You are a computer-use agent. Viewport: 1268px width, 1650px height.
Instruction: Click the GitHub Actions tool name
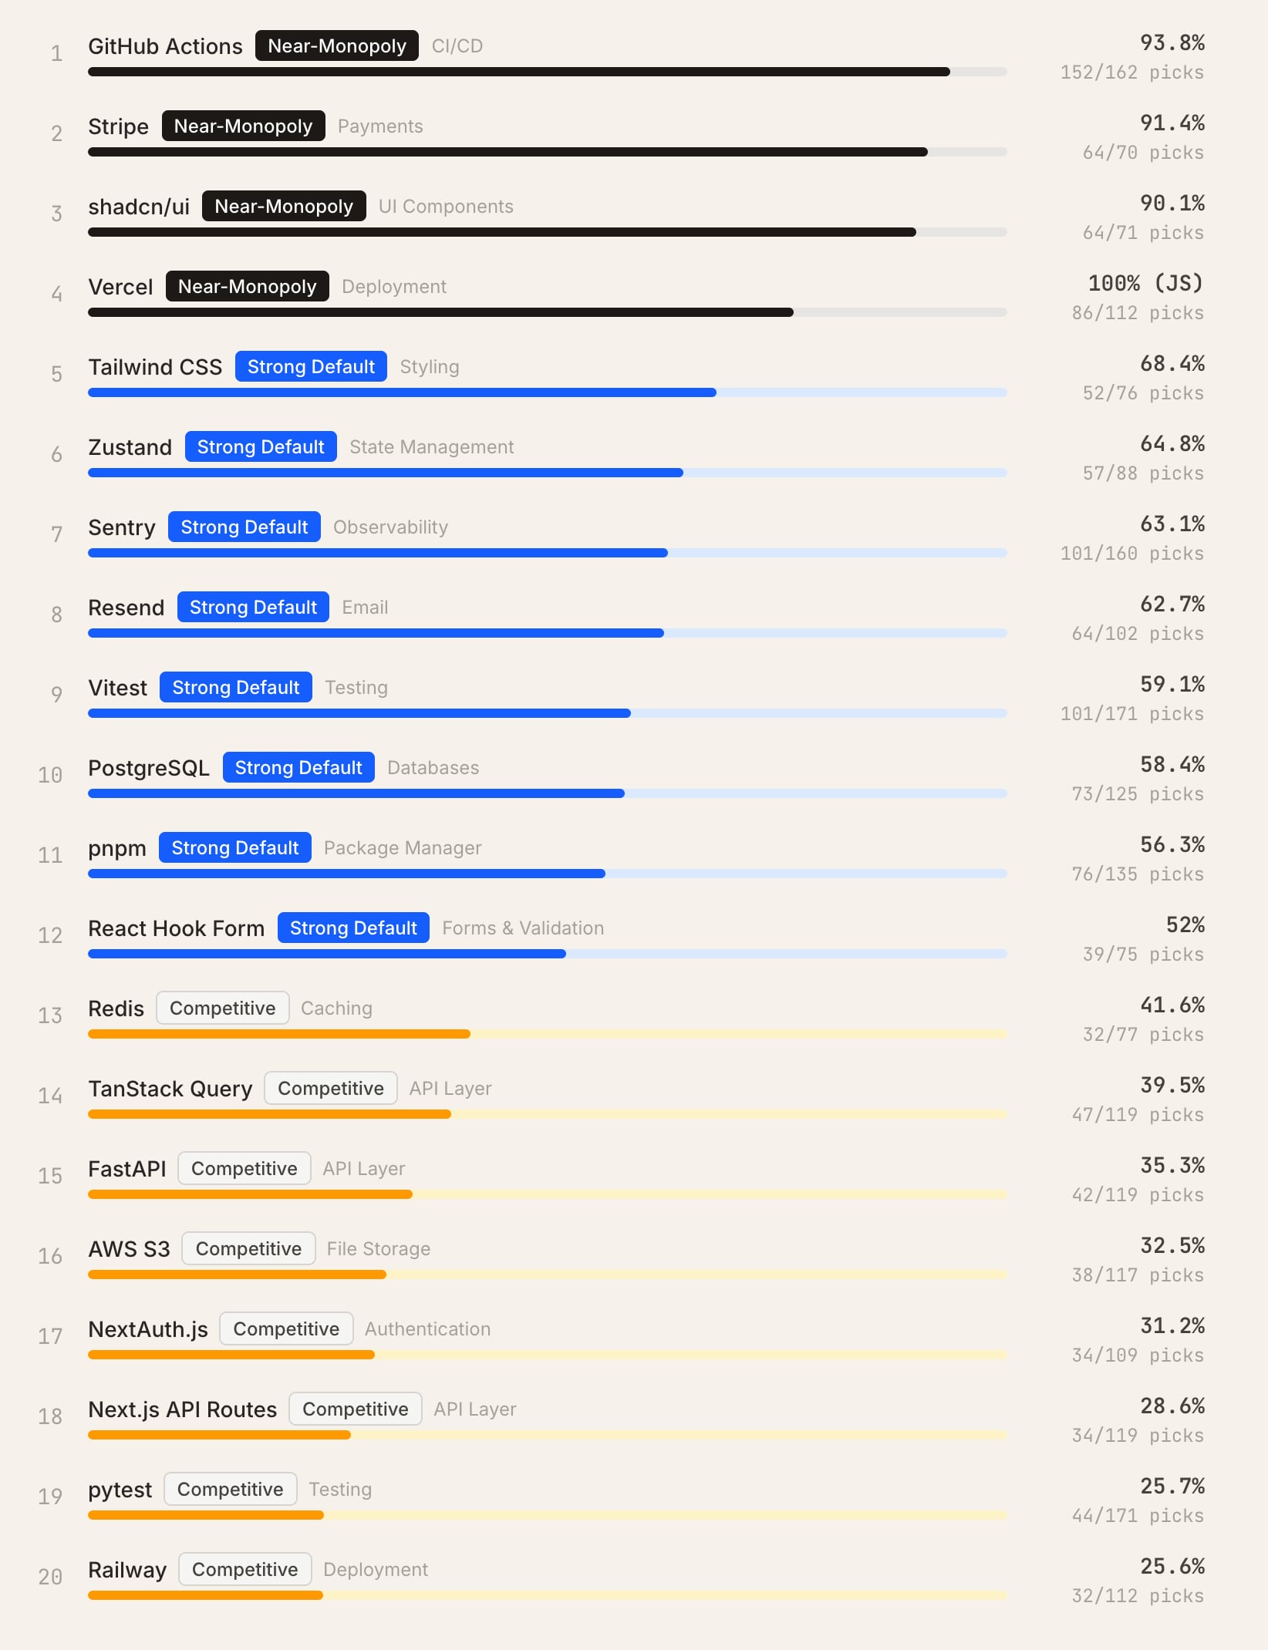(165, 46)
